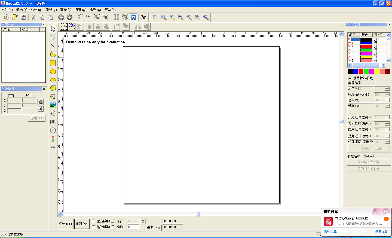
Task: Click the total count input field
Action: click(133, 227)
